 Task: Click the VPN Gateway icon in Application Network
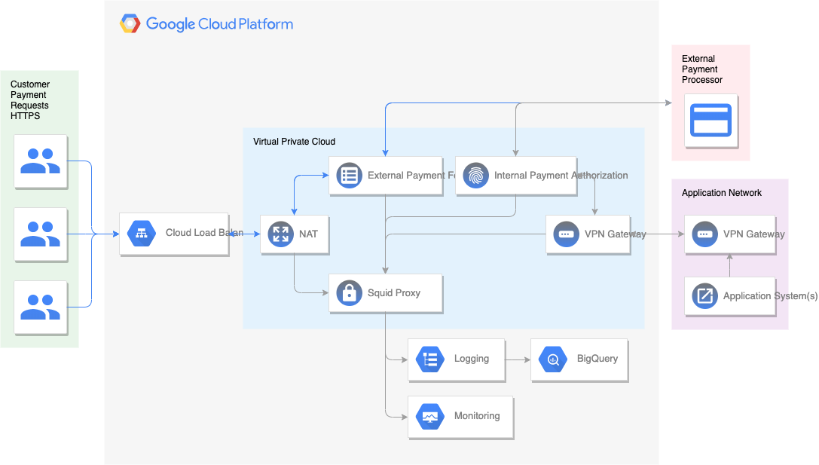tap(704, 234)
